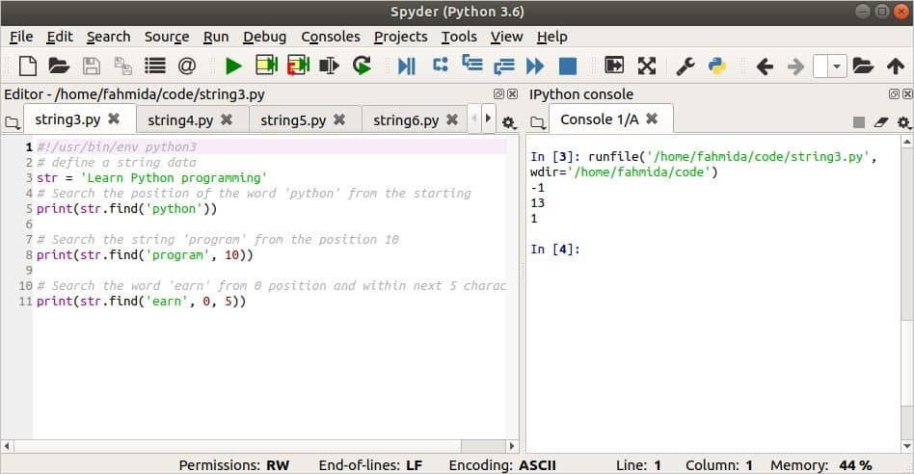Close the string6.py tab
The image size is (914, 474).
(452, 119)
